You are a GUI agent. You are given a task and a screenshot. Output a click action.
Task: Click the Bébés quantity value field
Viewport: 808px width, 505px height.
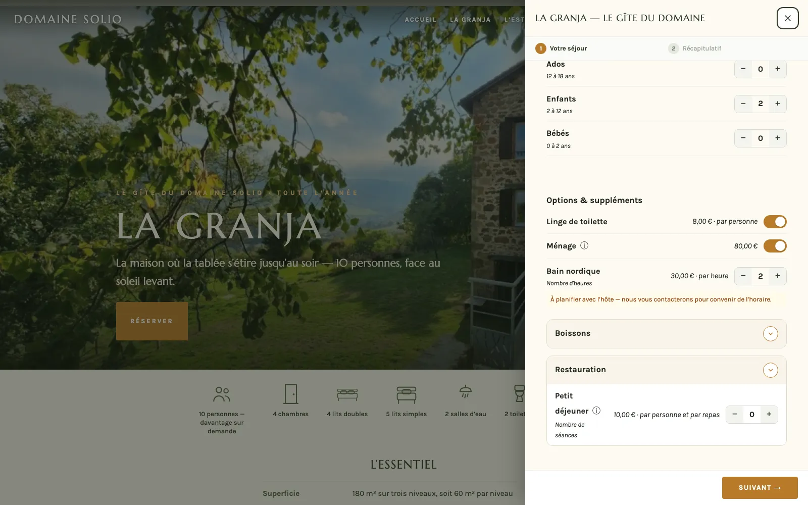761,138
